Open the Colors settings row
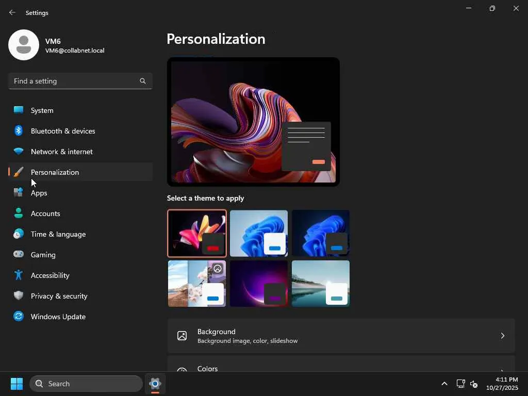Viewport: 528px width, 396px height. coord(340,367)
